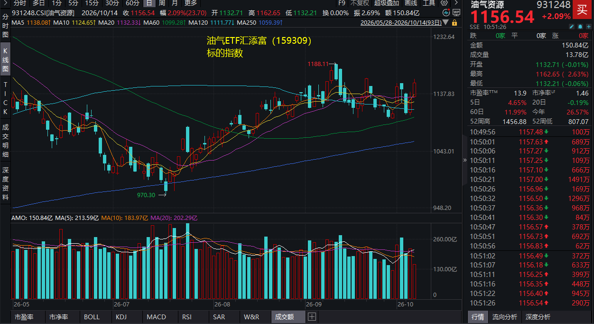Open the 更多 more periods menu
The height and width of the screenshot is (324, 594).
tap(190, 3)
